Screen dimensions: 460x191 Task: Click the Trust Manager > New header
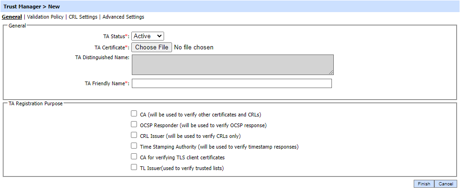[31, 7]
